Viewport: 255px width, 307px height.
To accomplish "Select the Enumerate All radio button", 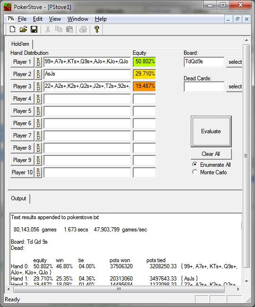I will pos(195,164).
